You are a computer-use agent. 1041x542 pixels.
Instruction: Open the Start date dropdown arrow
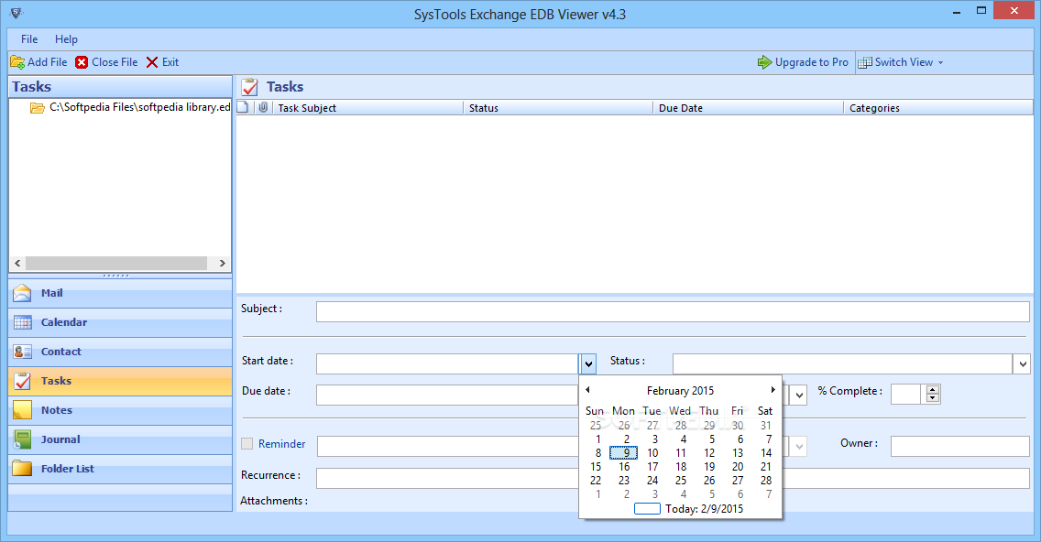point(588,363)
